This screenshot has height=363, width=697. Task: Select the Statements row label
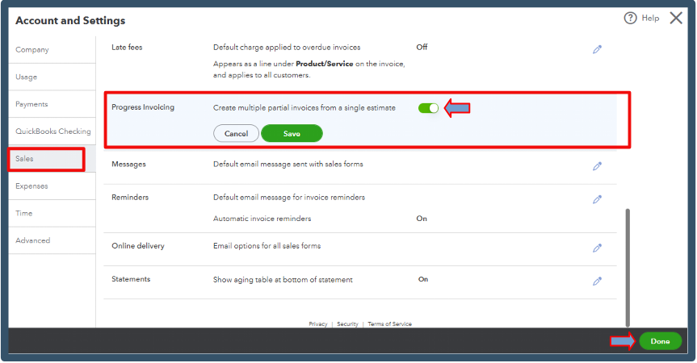(131, 279)
